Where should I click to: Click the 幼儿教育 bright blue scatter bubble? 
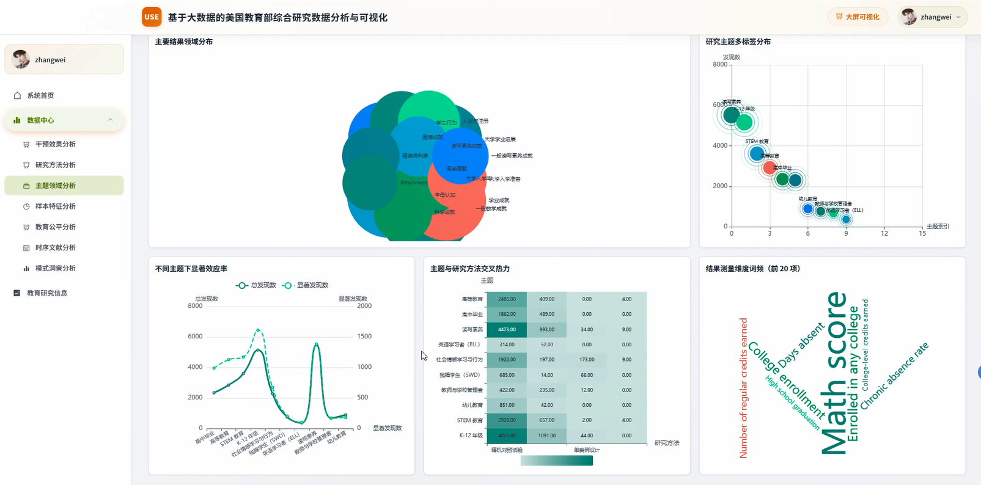click(x=807, y=209)
